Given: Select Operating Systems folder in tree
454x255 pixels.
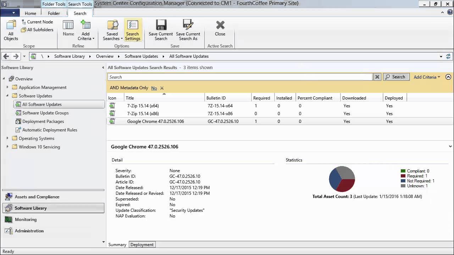Looking at the screenshot, I should pos(33,138).
